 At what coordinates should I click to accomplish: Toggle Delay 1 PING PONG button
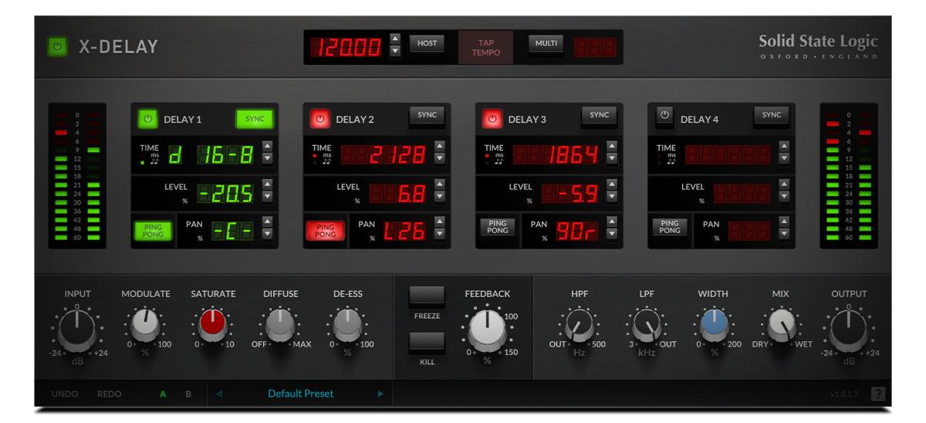pos(153,231)
